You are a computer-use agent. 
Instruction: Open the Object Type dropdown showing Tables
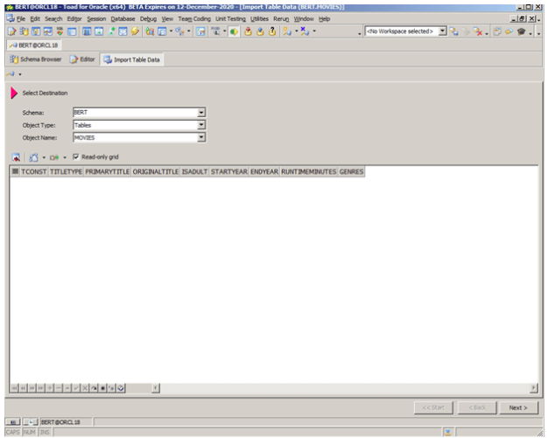(x=201, y=125)
